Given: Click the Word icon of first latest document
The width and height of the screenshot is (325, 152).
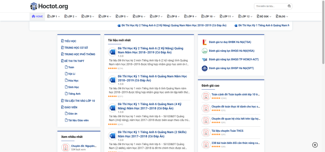Looking at the screenshot, I should (x=112, y=52).
